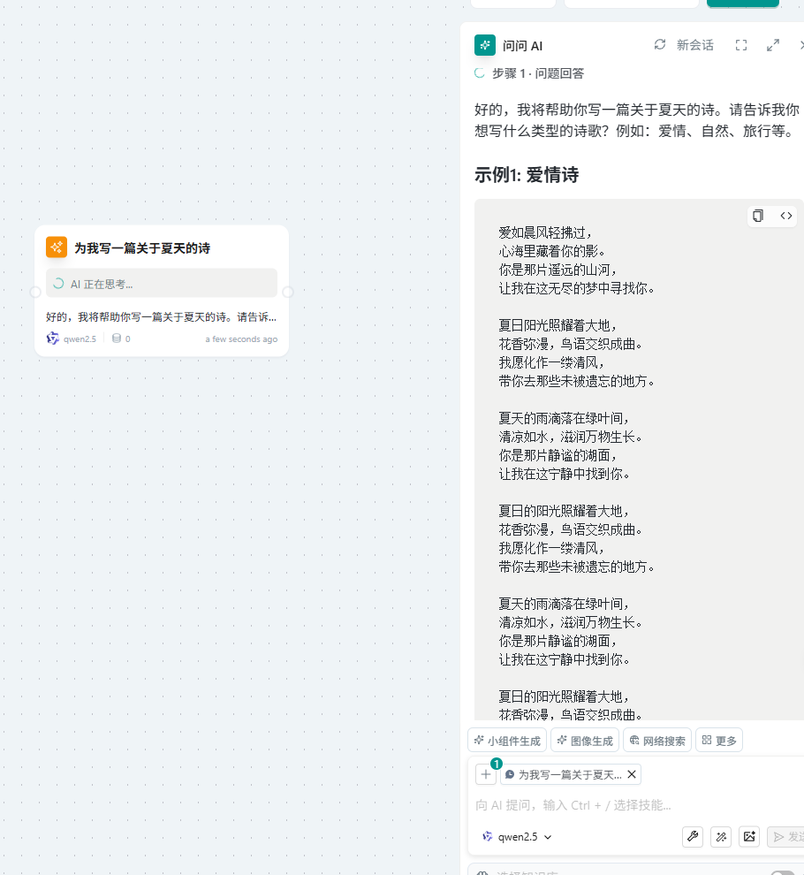This screenshot has width=804, height=875.
Task: Click the 'a few seconds ago' timestamp
Action: (x=241, y=339)
